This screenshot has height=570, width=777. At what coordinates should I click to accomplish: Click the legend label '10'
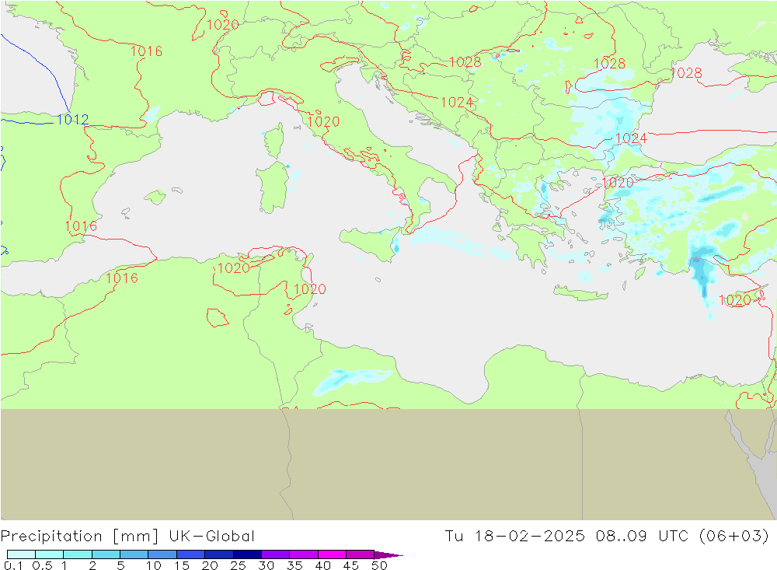(x=154, y=565)
